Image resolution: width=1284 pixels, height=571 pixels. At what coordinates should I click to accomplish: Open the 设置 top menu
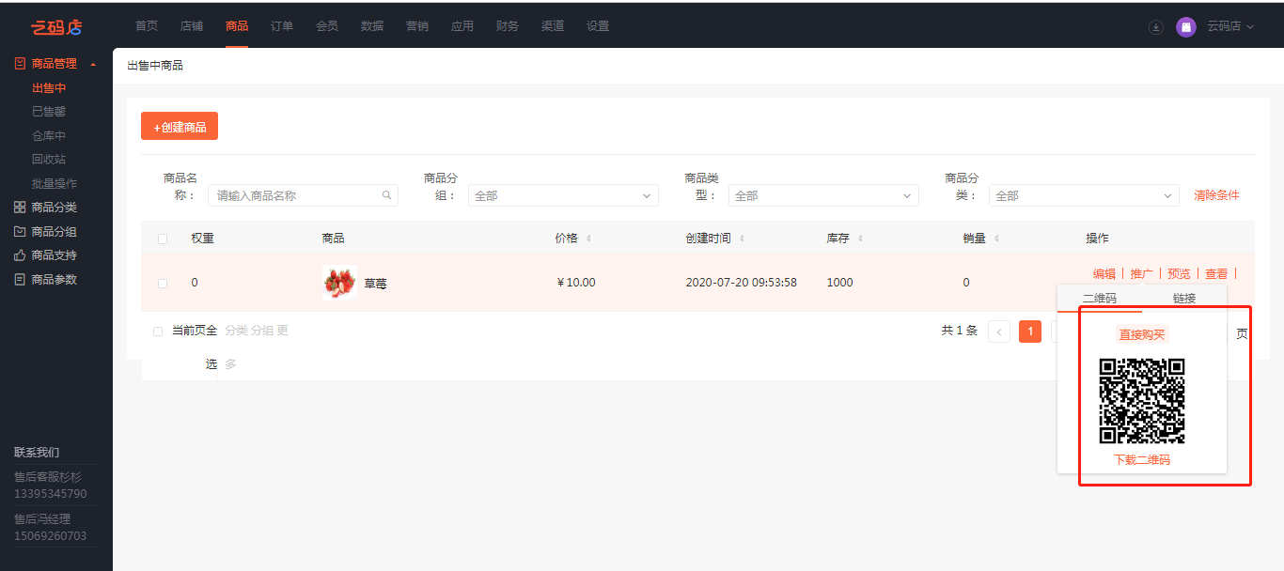pos(598,26)
